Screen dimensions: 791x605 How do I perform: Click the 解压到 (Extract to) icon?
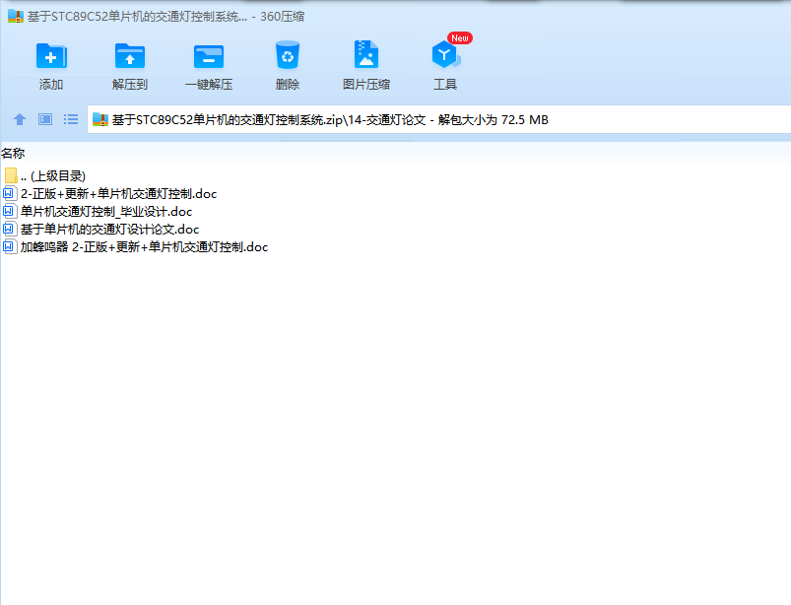tap(130, 55)
